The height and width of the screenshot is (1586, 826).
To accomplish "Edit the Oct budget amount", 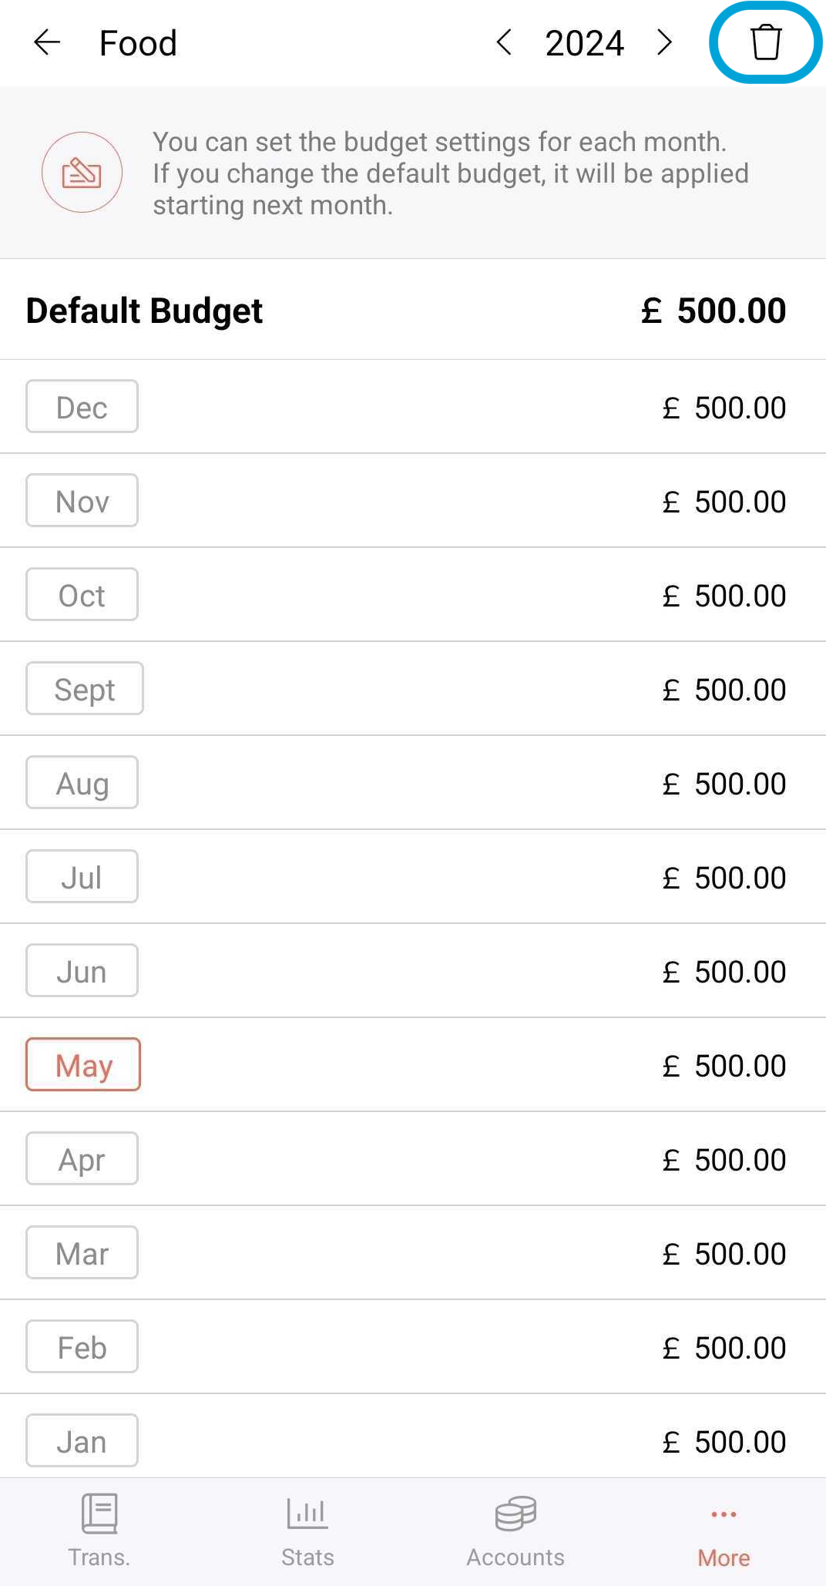I will pyautogui.click(x=724, y=596).
